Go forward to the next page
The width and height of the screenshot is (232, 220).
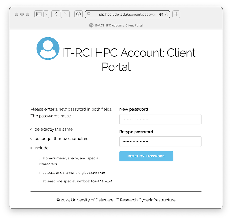coord(65,14)
